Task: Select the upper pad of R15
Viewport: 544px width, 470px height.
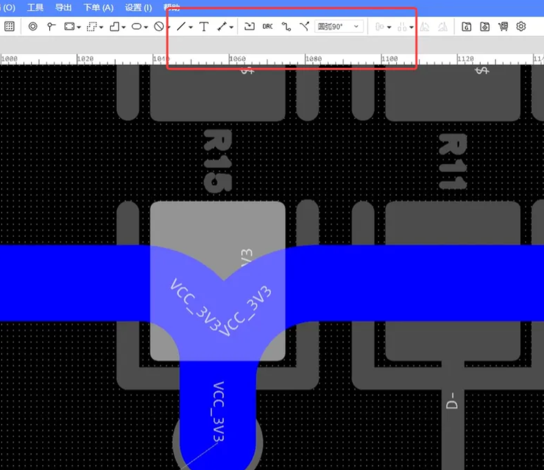Action: pyautogui.click(x=218, y=93)
